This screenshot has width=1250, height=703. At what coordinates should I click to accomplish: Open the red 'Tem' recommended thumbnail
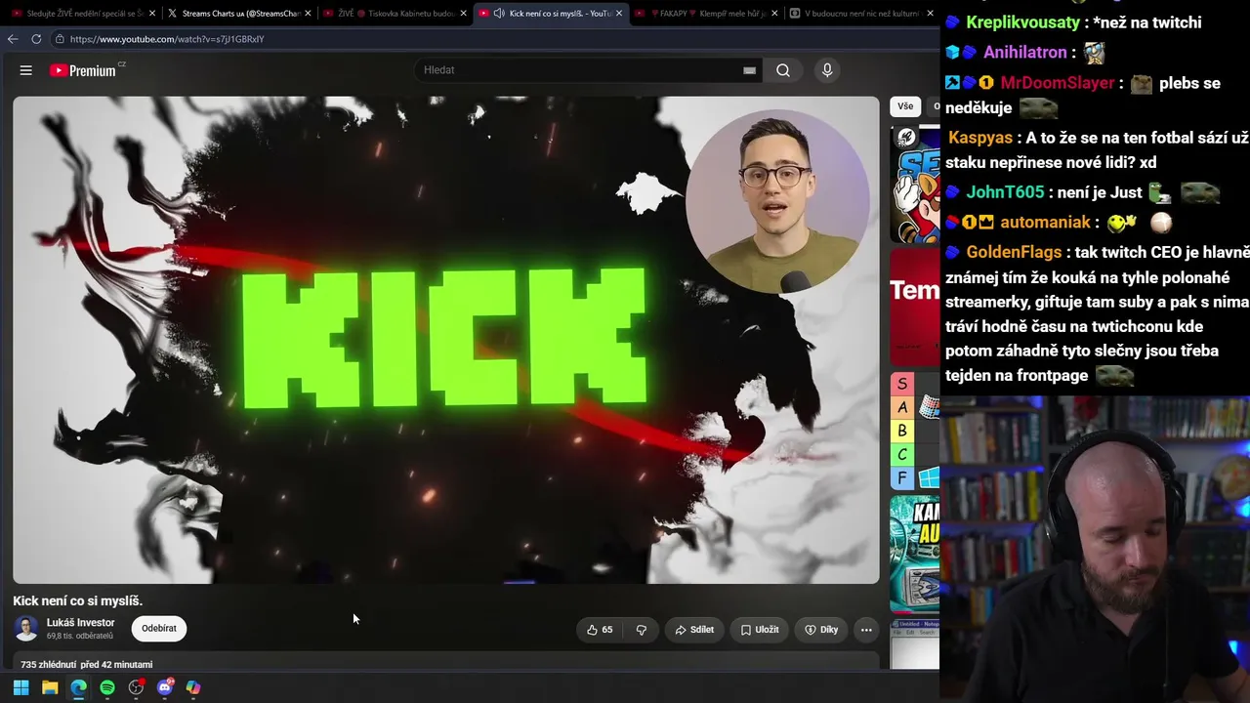pyautogui.click(x=915, y=306)
